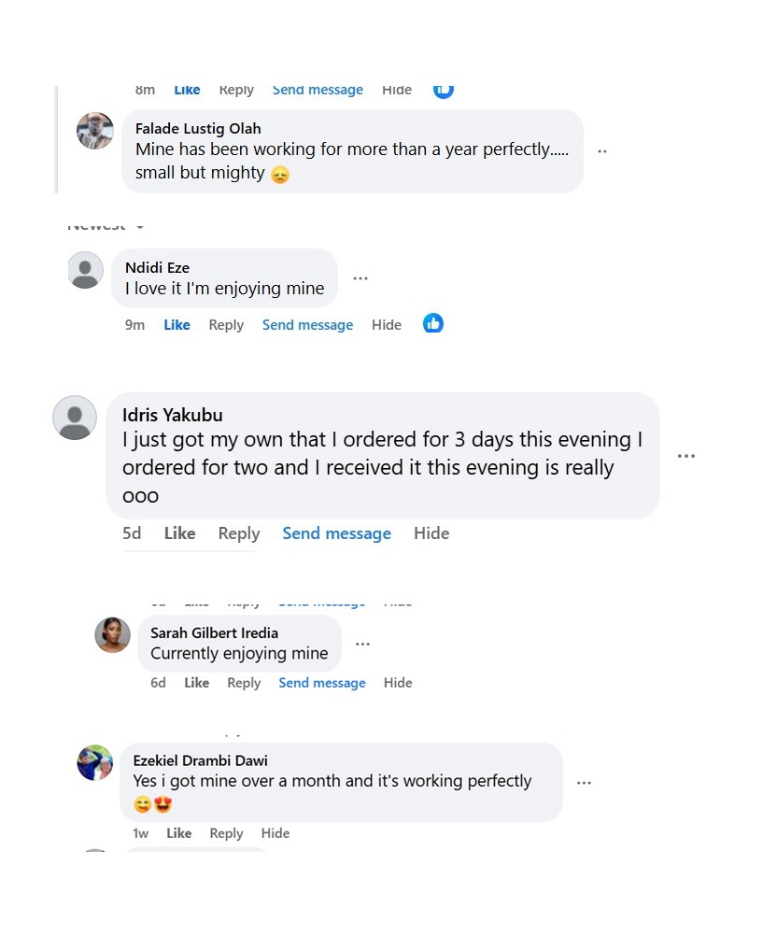Open Sarah Gilbert Iredia's profile photo
763x937 pixels.
point(113,635)
